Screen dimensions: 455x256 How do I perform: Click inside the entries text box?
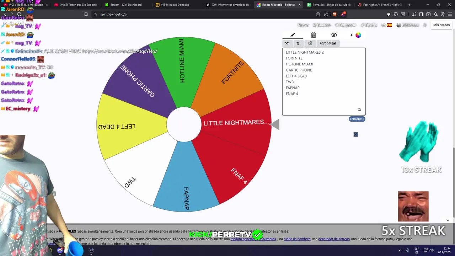pyautogui.click(x=324, y=81)
